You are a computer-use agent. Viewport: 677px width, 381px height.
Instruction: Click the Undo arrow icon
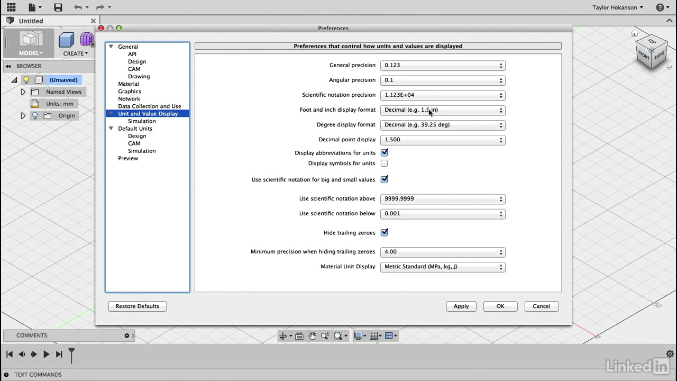[78, 7]
